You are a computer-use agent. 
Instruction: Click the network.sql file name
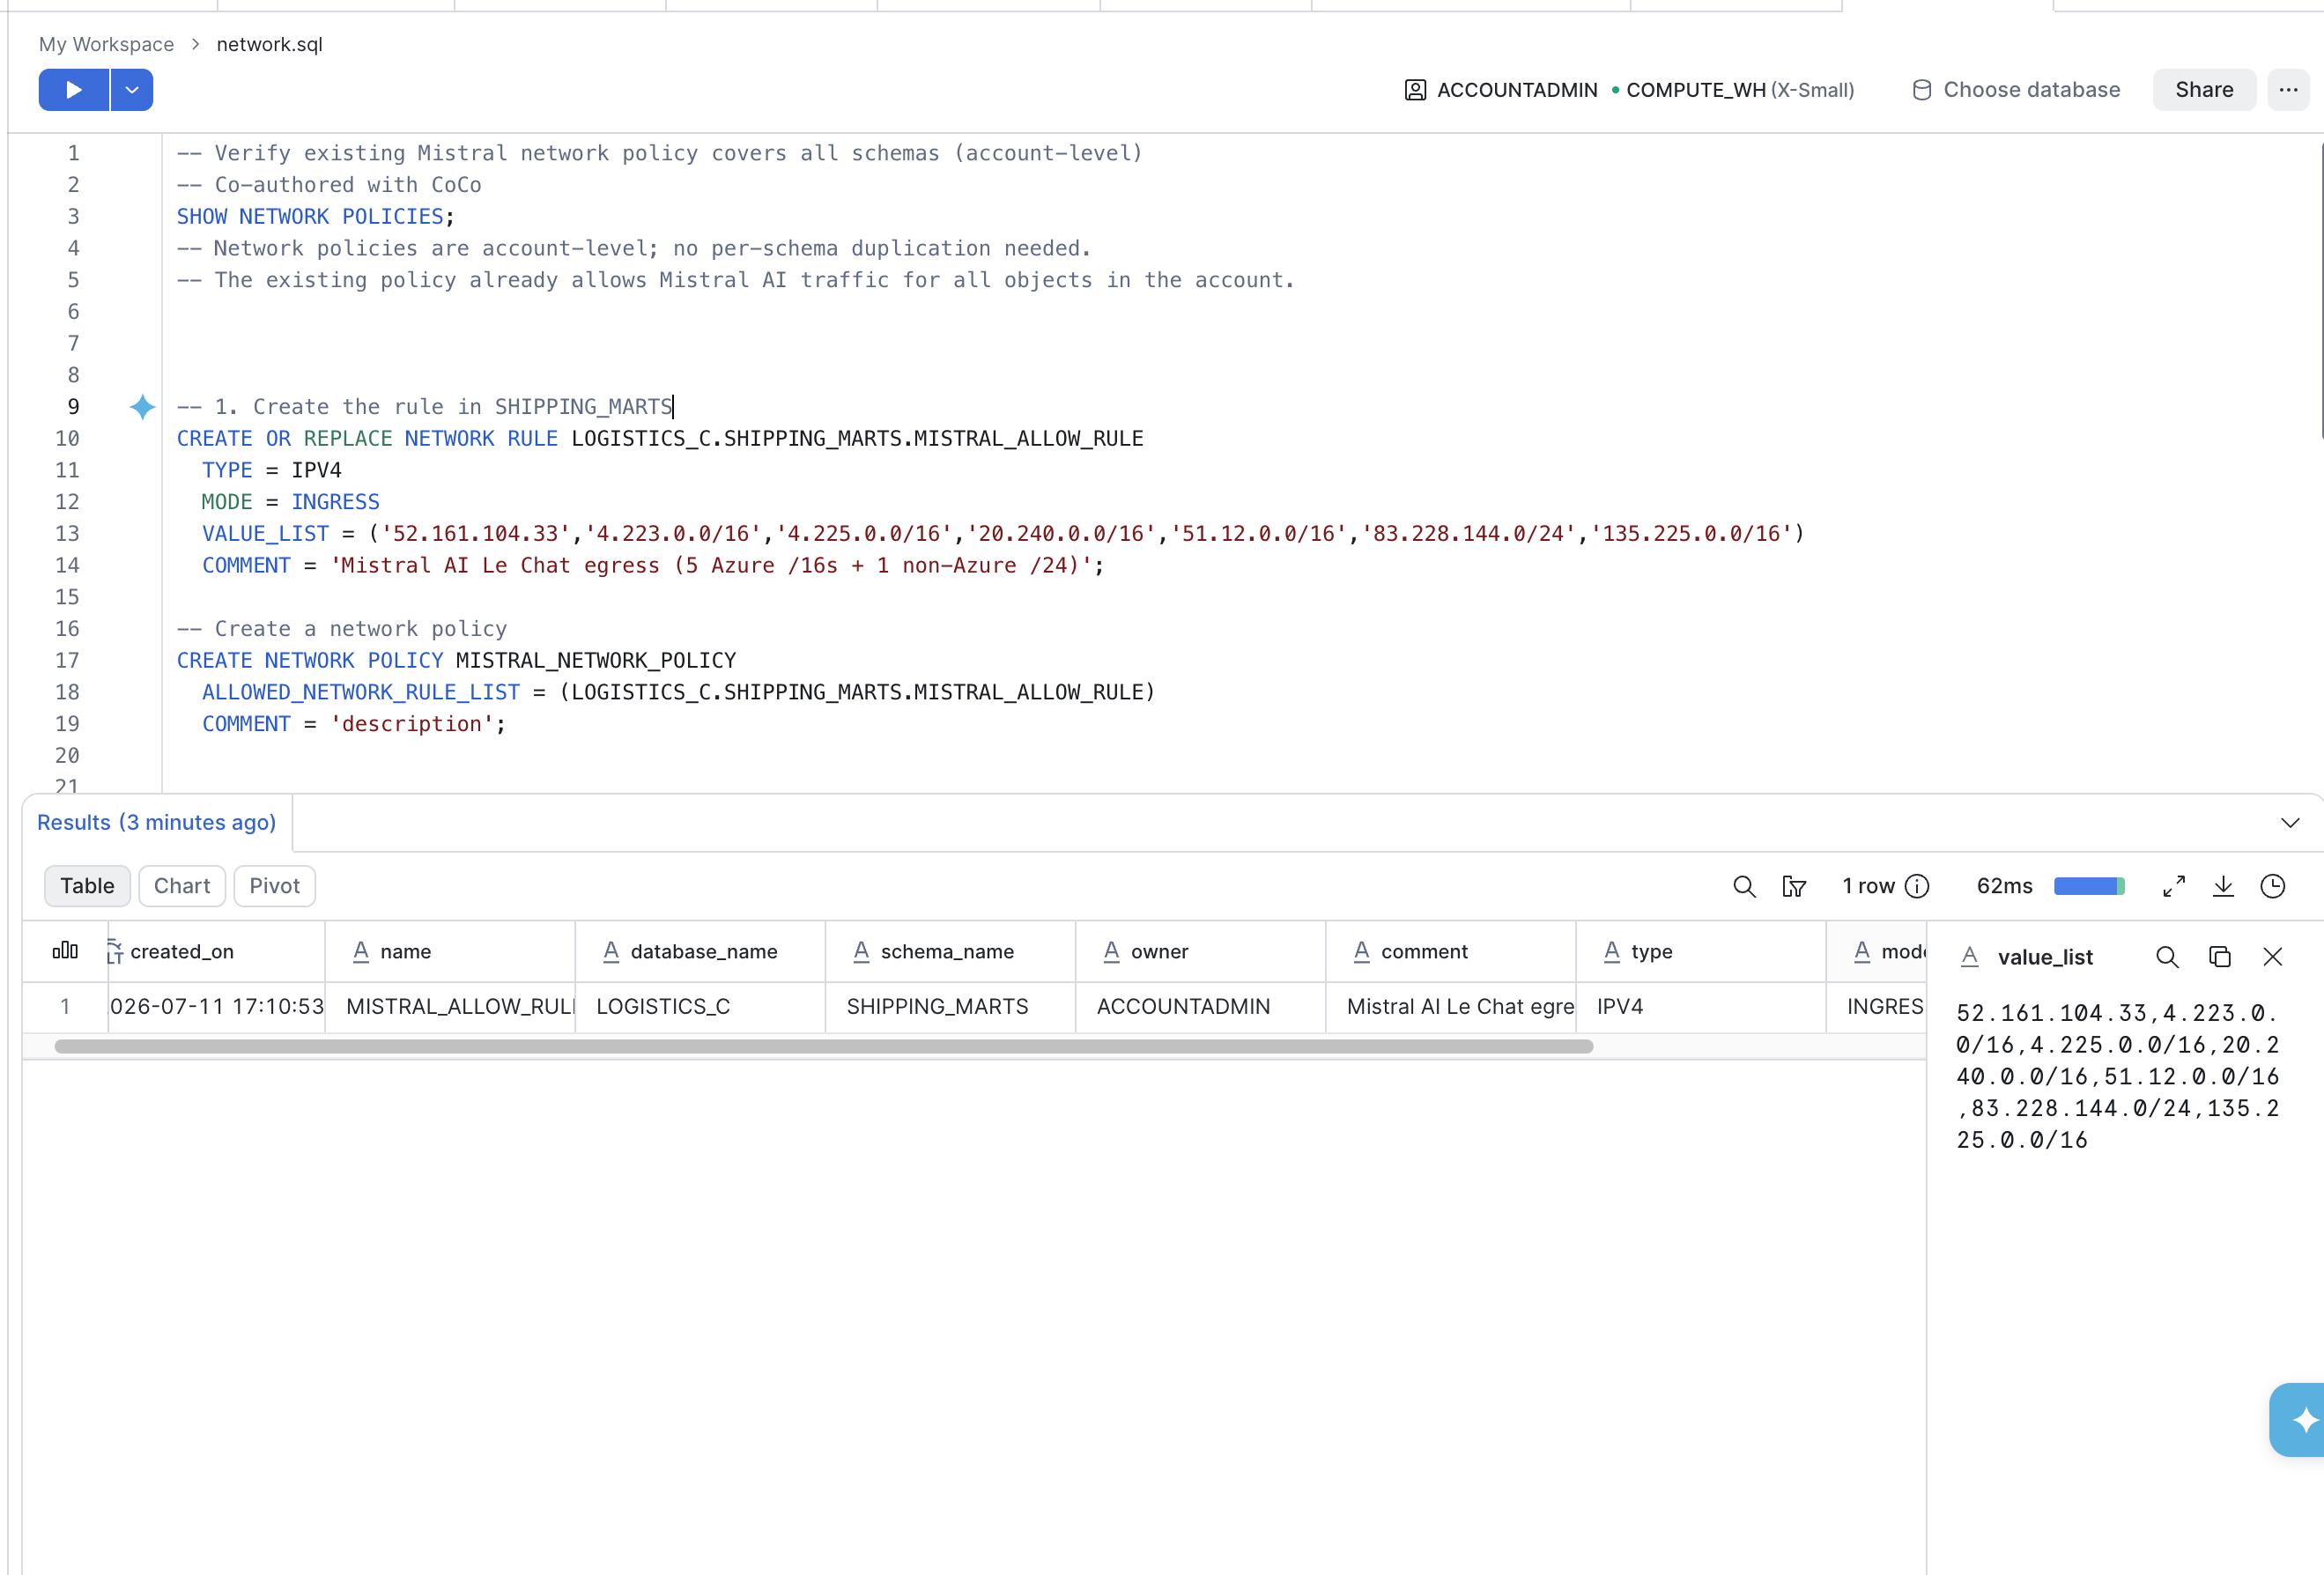269,44
